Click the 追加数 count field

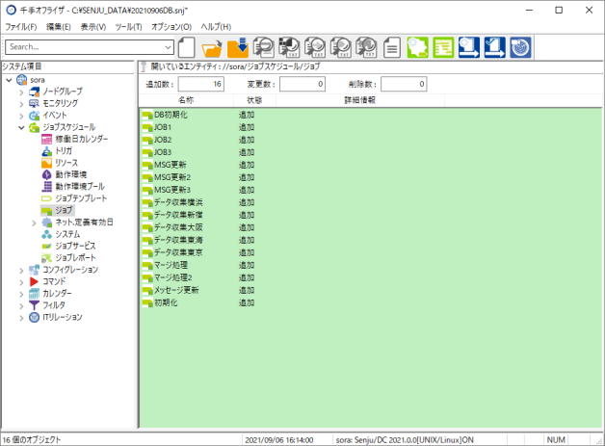(x=201, y=84)
